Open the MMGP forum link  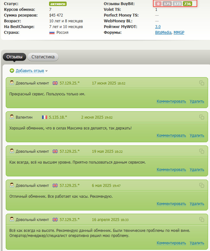[179, 33]
